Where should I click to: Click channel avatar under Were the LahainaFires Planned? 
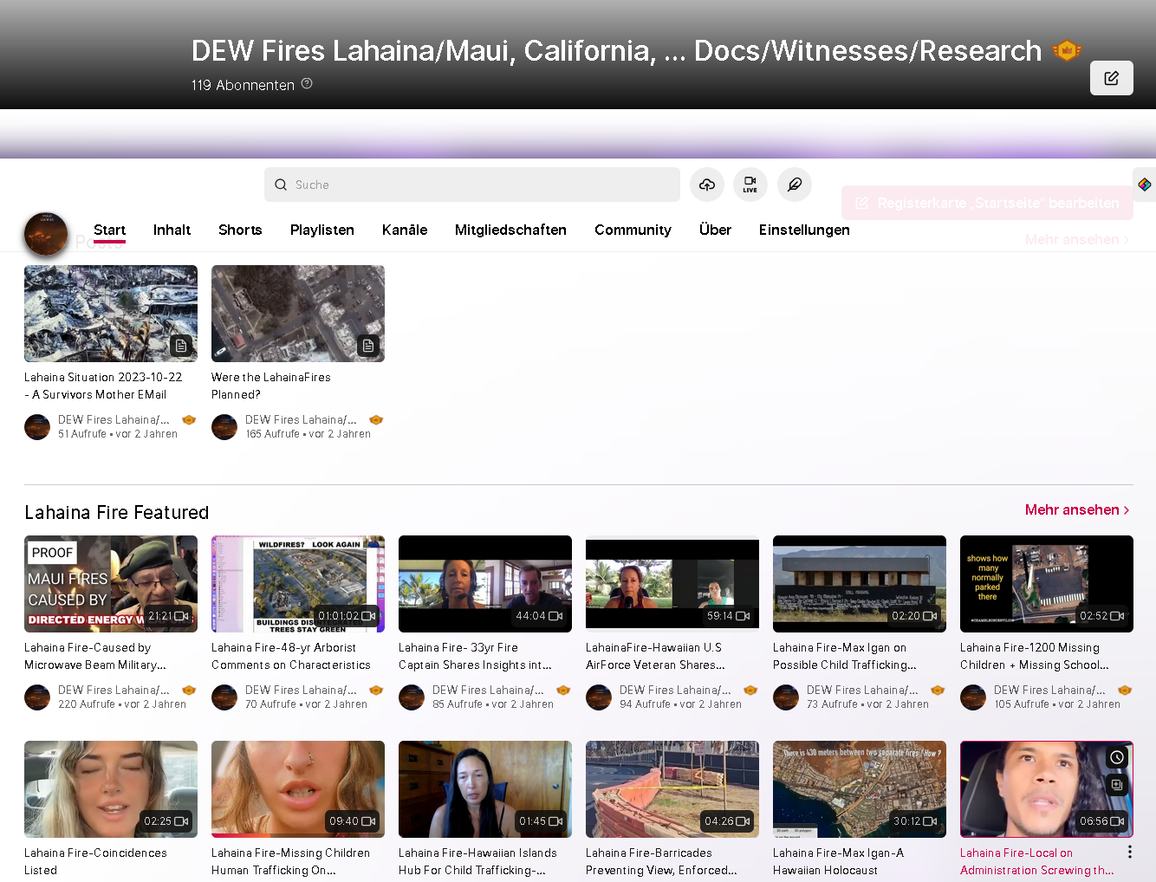224,427
